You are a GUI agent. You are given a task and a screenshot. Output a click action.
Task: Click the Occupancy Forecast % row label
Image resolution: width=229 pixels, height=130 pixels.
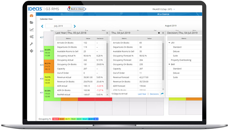pyautogui.click(x=123, y=56)
